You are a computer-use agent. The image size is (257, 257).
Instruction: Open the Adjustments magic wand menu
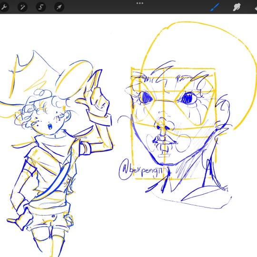pos(22,7)
